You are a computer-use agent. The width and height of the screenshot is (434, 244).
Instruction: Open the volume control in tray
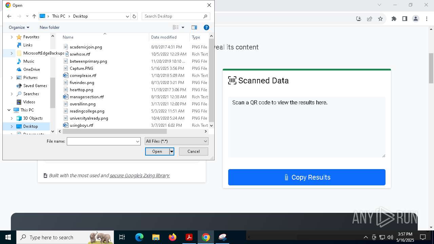[x=390, y=237]
